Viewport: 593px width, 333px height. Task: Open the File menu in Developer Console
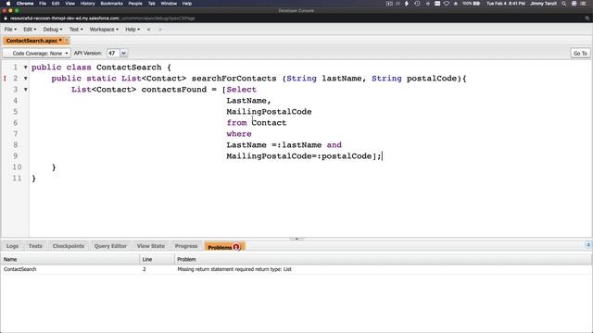pos(10,30)
